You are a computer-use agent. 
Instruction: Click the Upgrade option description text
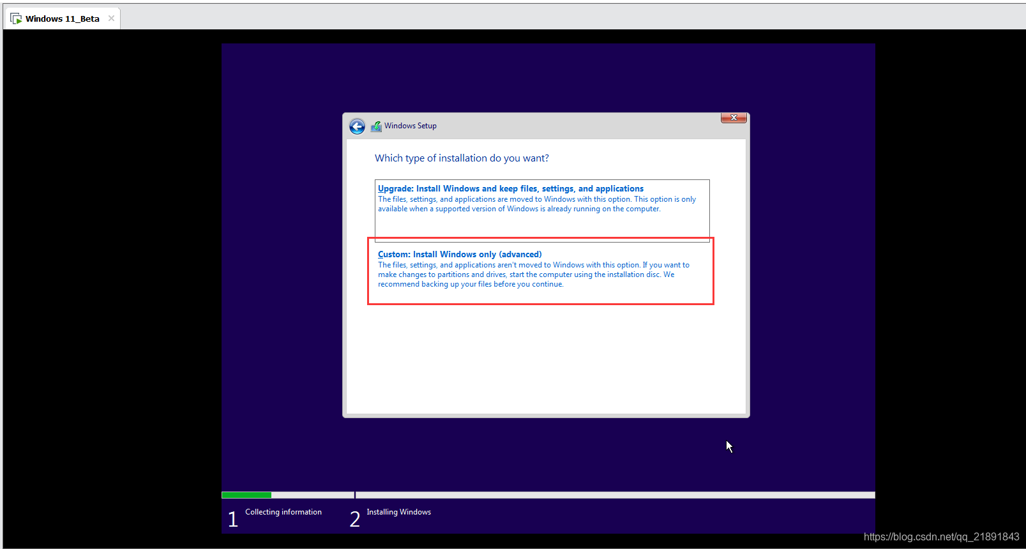pos(537,204)
